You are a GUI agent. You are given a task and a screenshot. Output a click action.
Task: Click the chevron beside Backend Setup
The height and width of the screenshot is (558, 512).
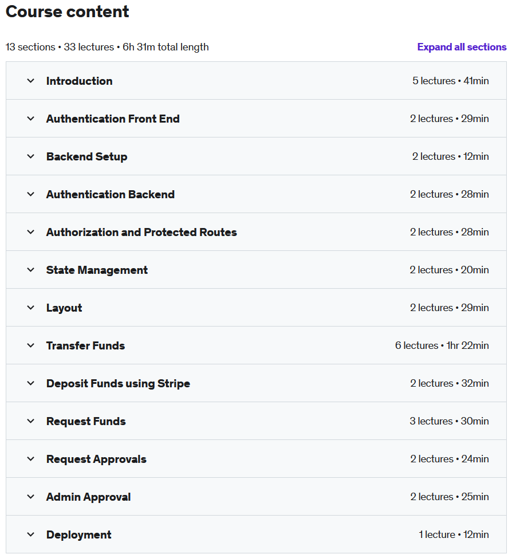(31, 156)
